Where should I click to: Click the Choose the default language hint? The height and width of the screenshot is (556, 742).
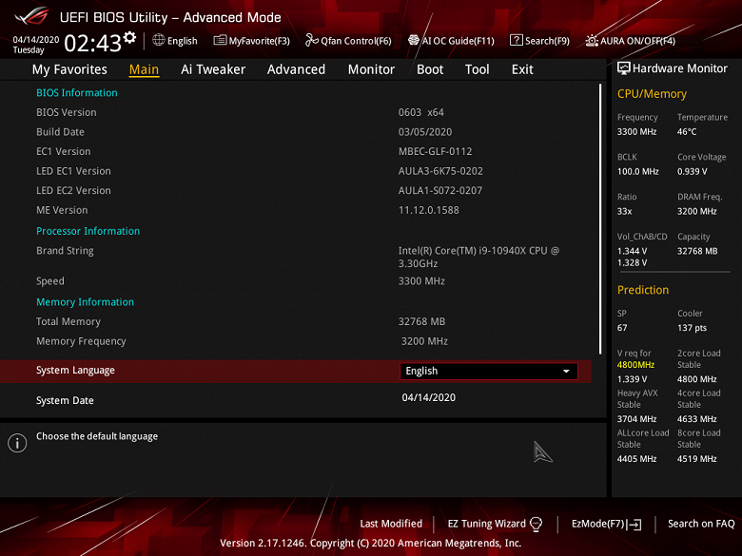(97, 436)
